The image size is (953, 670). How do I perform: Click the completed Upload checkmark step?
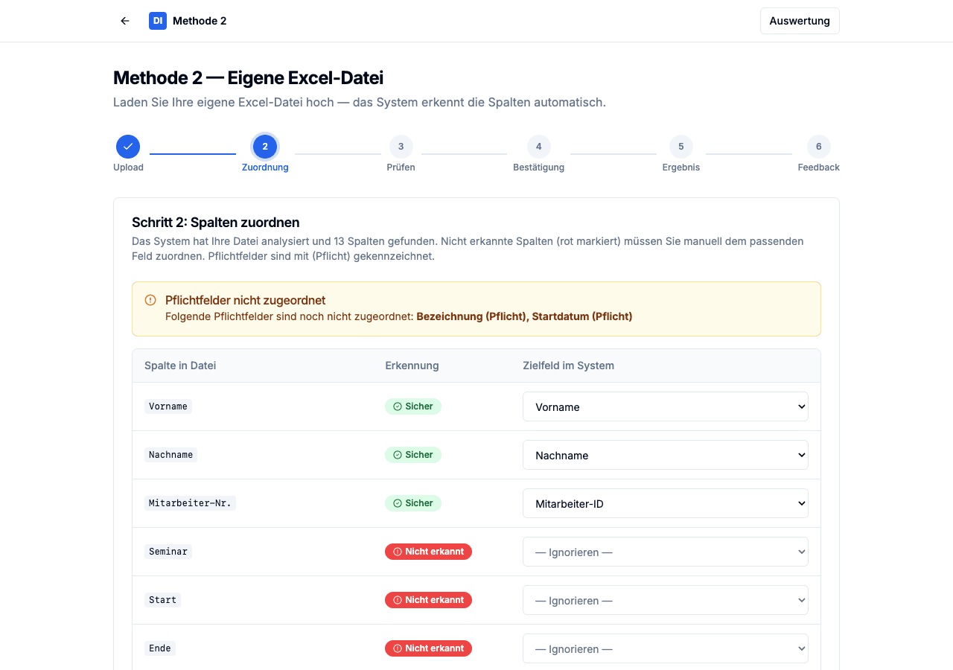coord(128,147)
